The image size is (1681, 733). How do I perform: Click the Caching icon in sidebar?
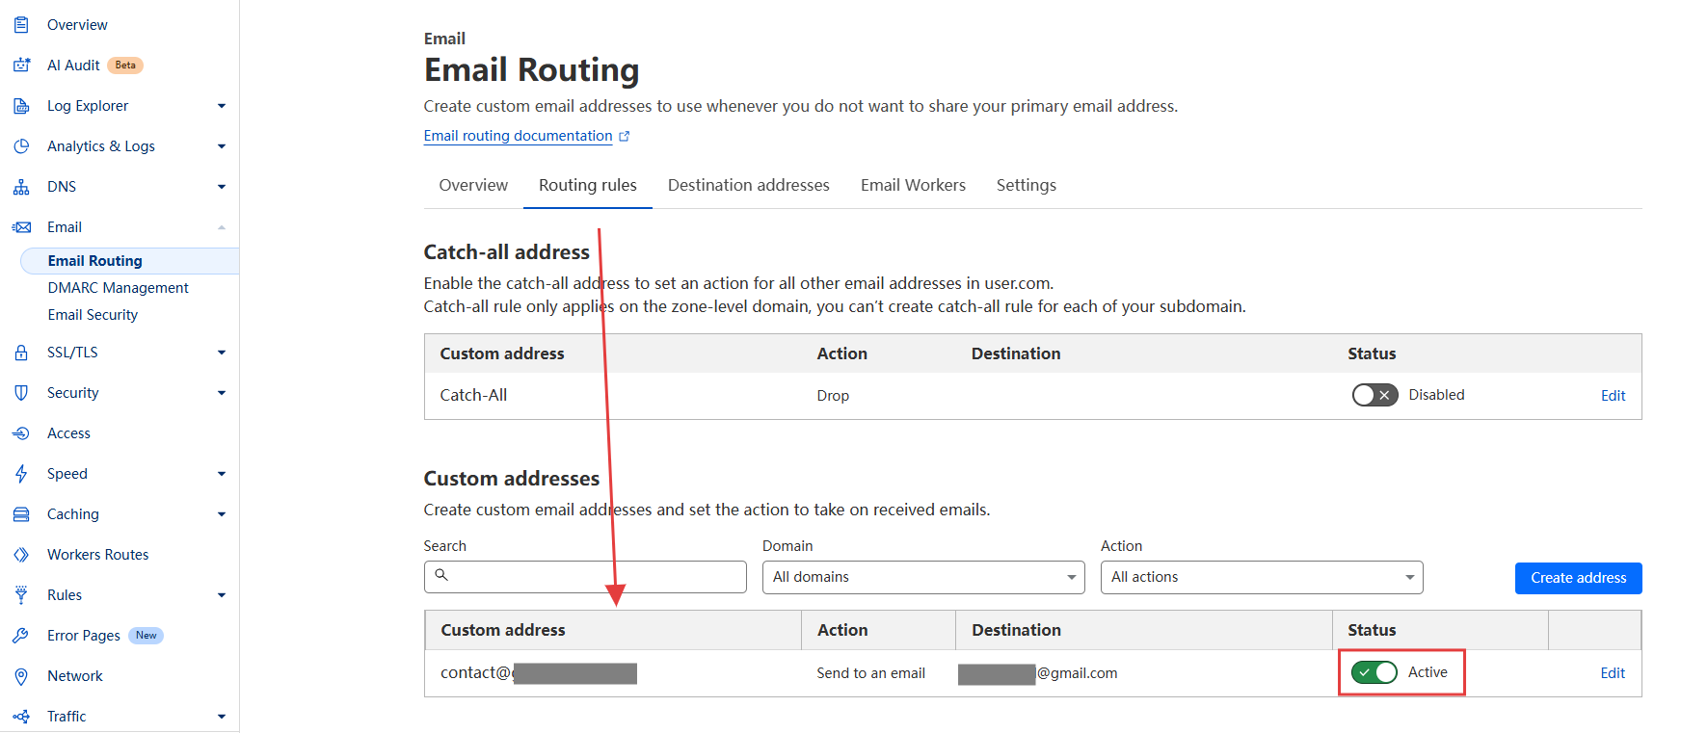(x=21, y=514)
